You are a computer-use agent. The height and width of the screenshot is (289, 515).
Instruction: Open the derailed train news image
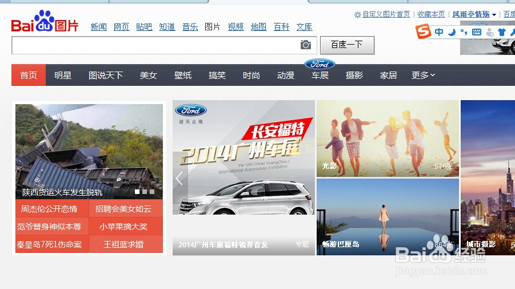coord(89,151)
